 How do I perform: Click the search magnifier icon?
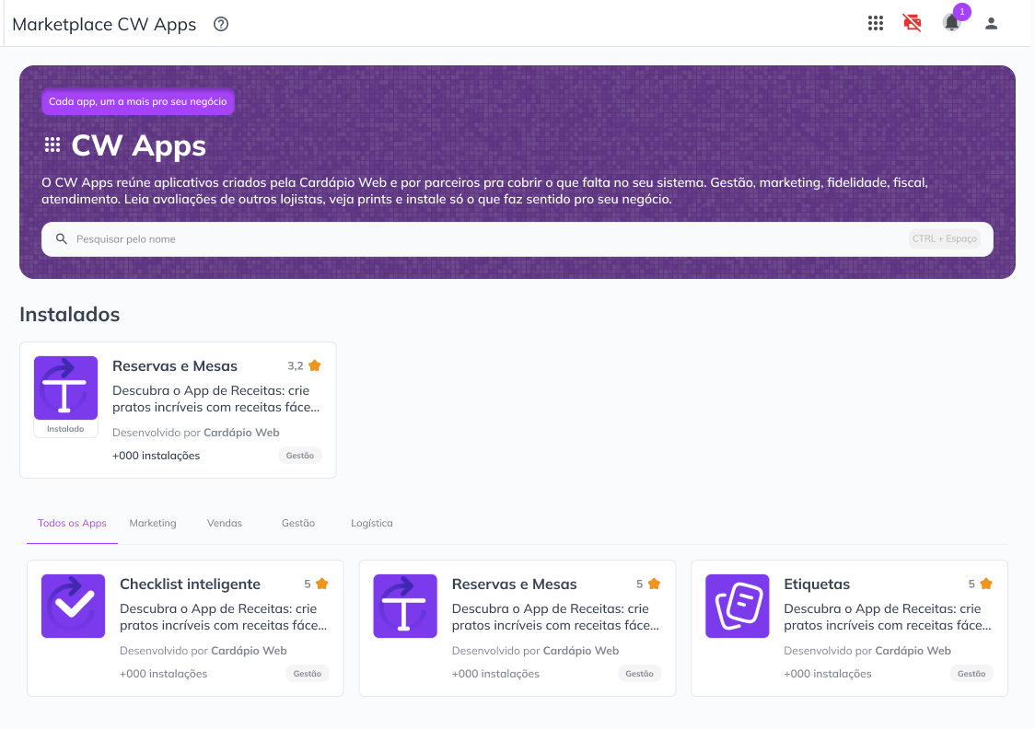pos(62,238)
